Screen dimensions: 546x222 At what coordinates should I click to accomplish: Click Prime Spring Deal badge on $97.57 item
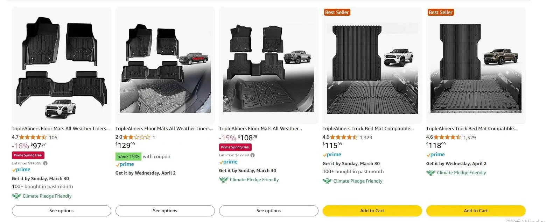[x=28, y=155]
